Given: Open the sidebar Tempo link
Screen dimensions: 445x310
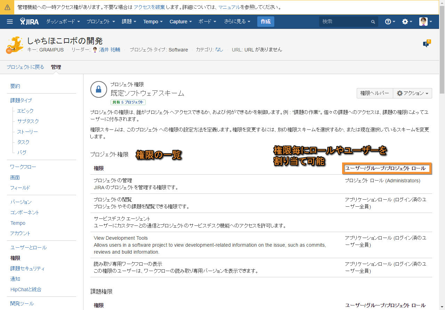Looking at the screenshot, I should coord(18,223).
